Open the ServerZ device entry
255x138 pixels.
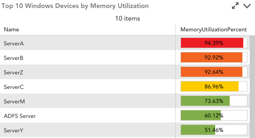click(14, 72)
